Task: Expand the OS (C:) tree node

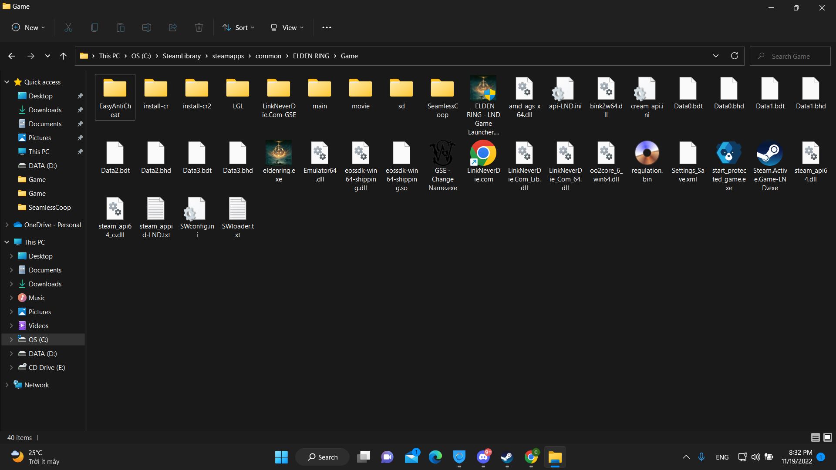Action: [x=11, y=339]
